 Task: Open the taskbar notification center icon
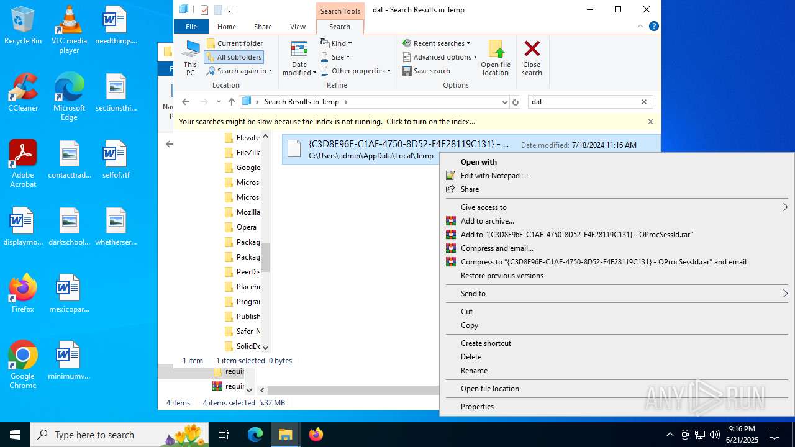click(x=775, y=435)
